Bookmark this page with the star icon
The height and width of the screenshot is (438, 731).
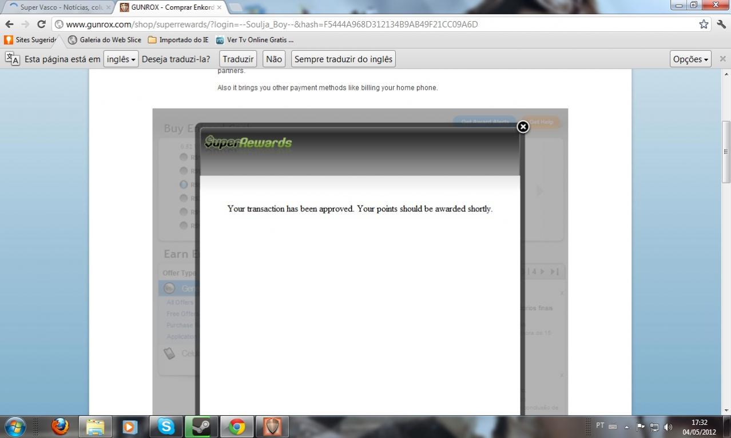tap(704, 24)
